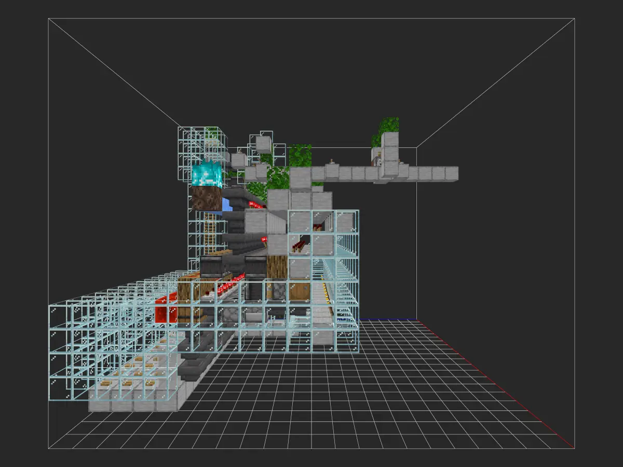The image size is (623, 467).
Task: Click the bottom left corner glass block
Action: pos(61,389)
